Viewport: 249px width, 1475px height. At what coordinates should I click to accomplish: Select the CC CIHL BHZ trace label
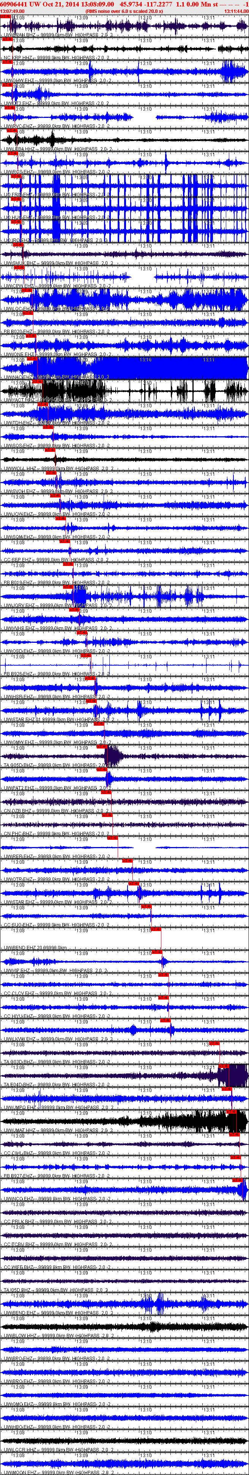coord(58,1154)
